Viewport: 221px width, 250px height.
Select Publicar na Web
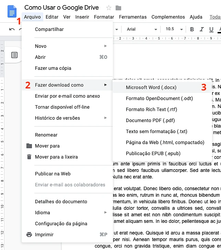[x=67, y=174]
